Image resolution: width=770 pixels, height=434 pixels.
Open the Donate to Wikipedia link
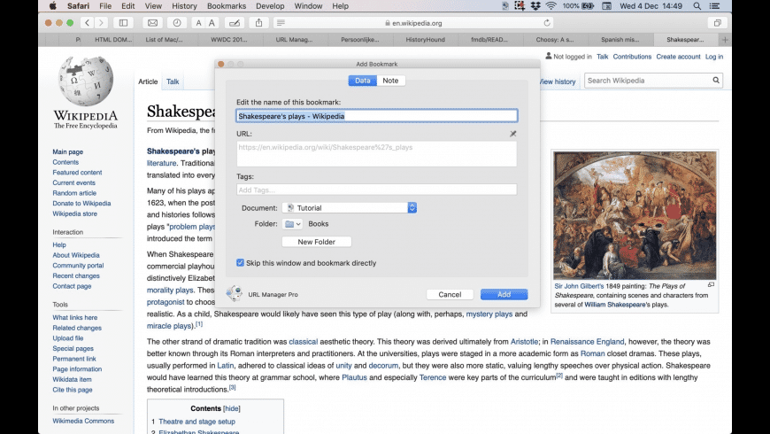tap(81, 204)
